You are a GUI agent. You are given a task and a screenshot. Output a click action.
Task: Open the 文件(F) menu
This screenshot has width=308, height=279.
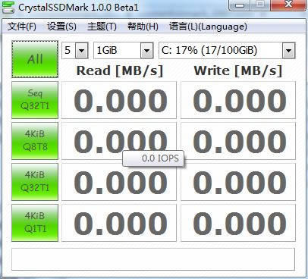pos(22,27)
